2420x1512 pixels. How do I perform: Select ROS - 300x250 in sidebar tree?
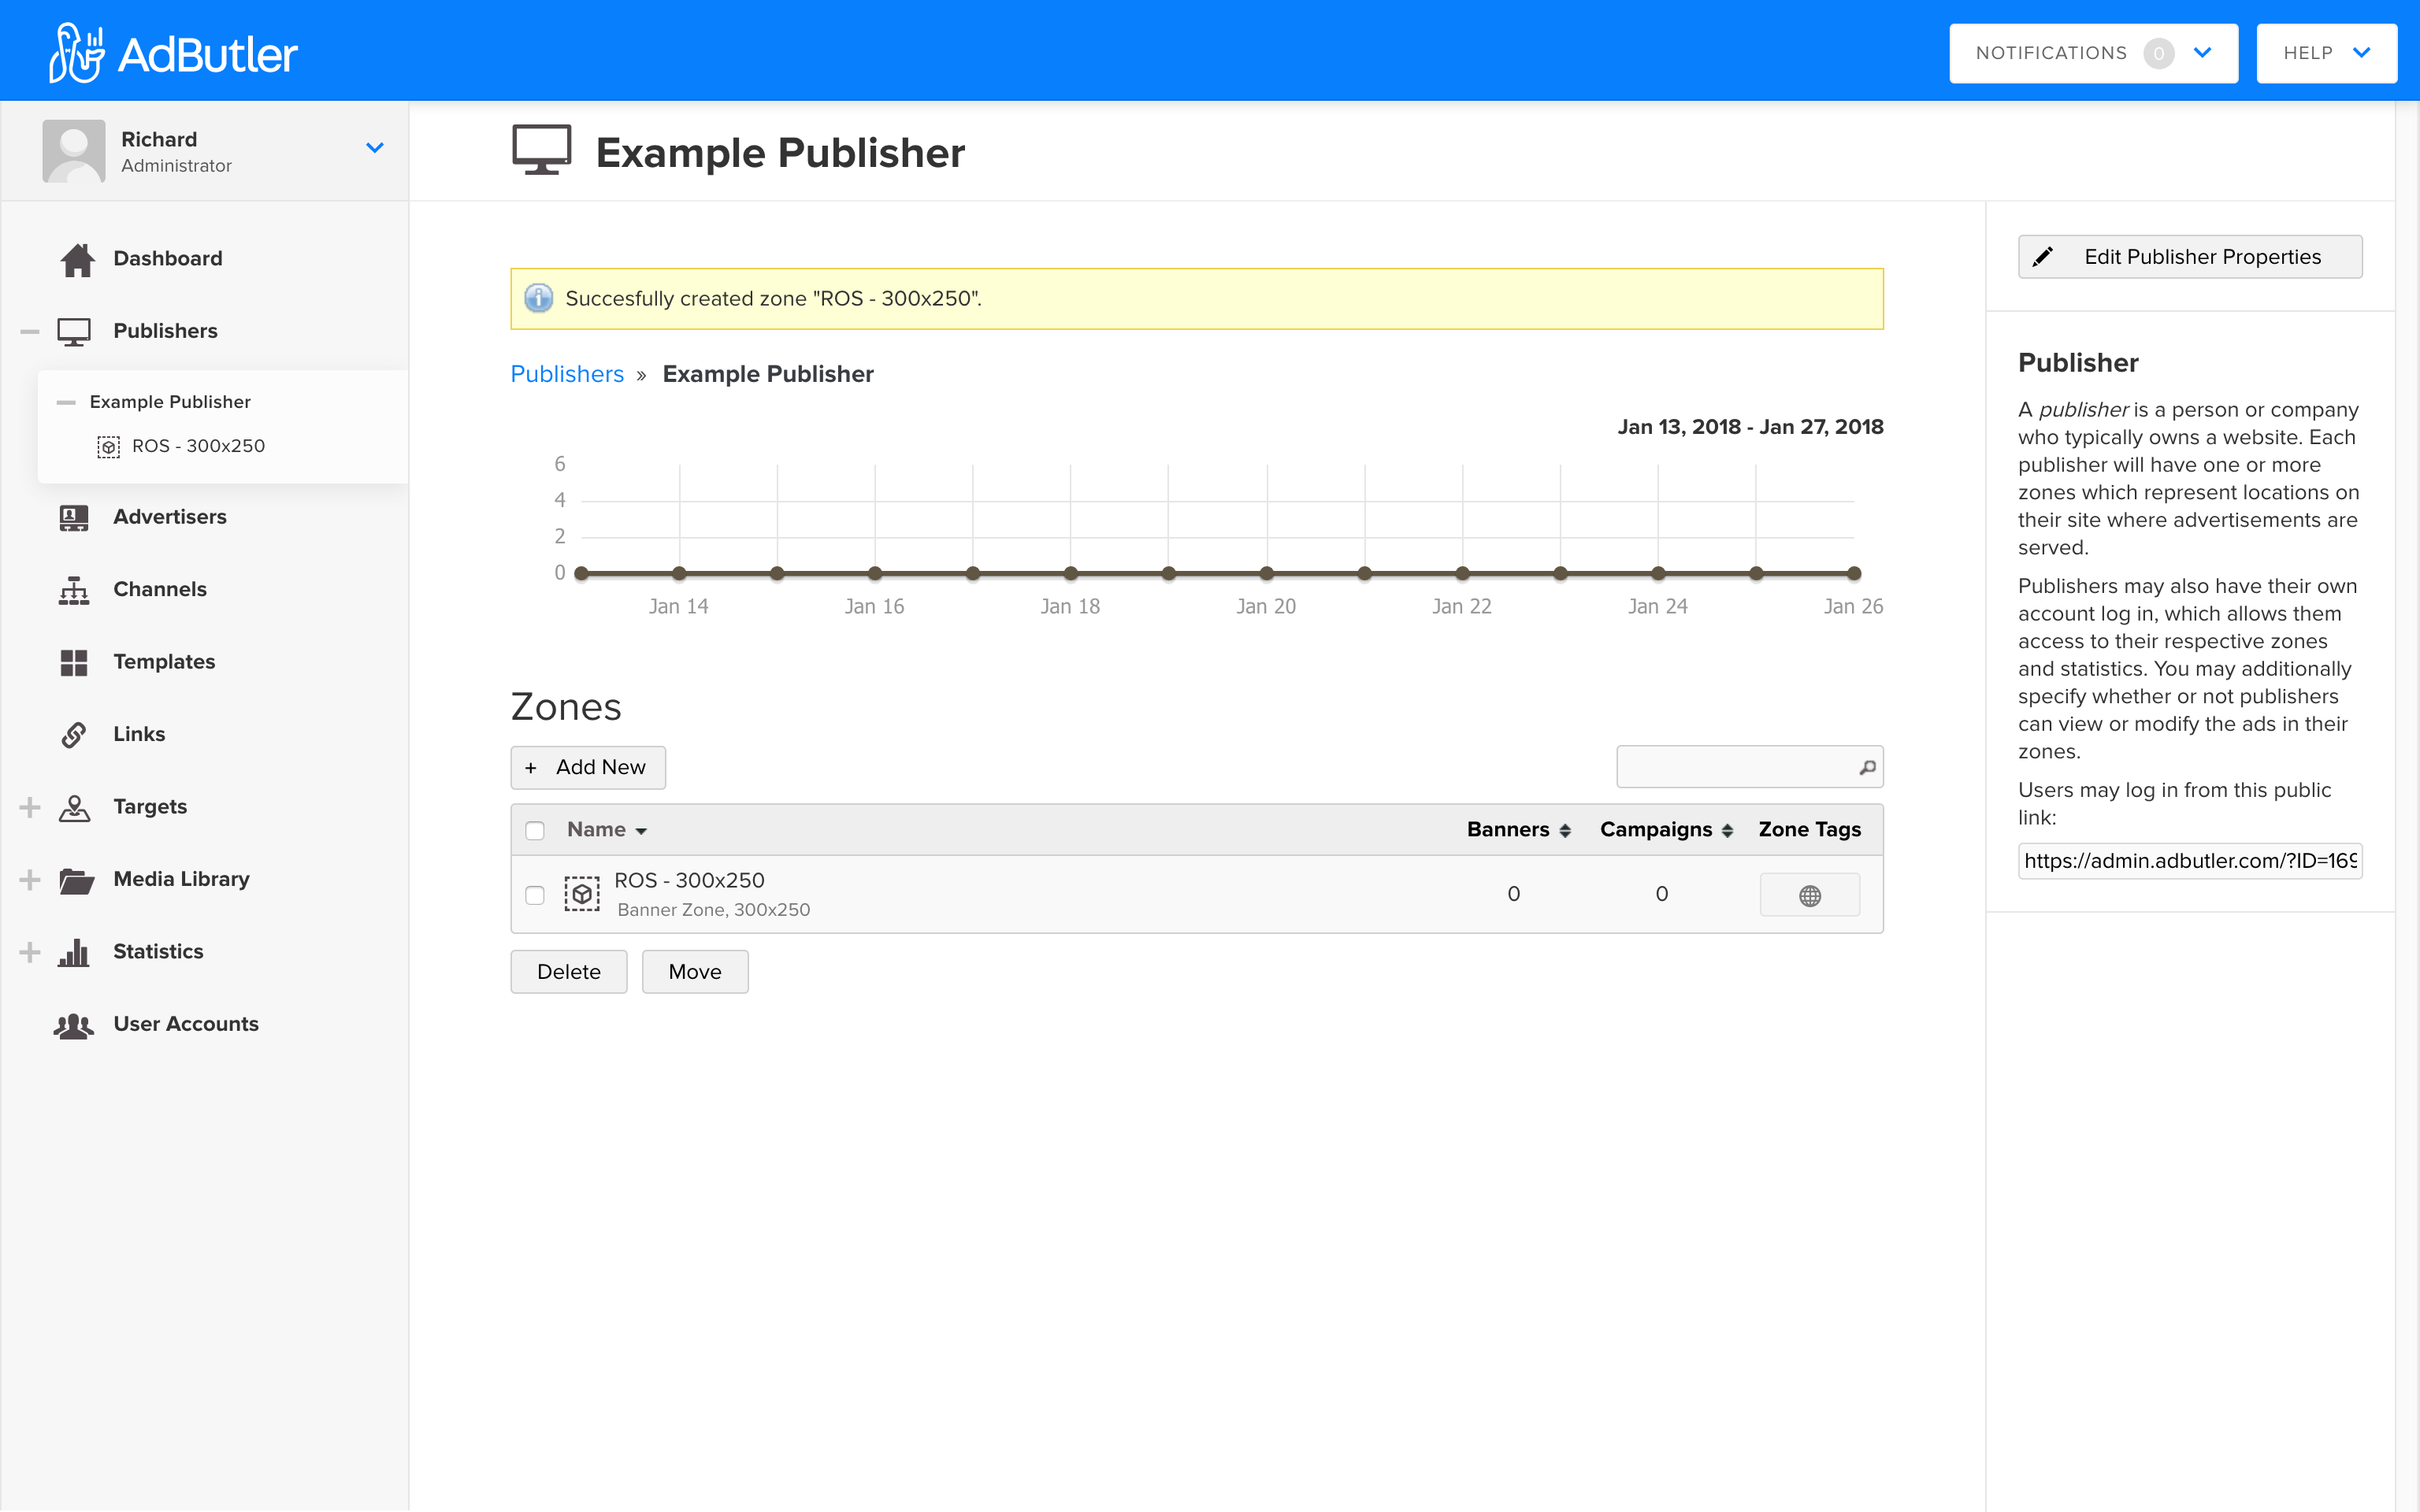point(198,446)
